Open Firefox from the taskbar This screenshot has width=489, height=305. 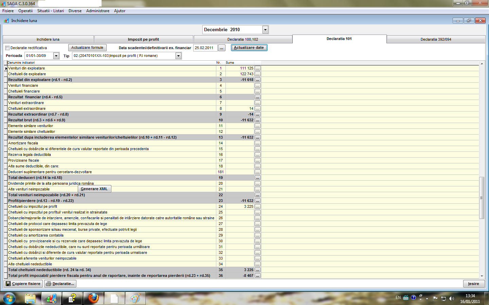coord(93,299)
